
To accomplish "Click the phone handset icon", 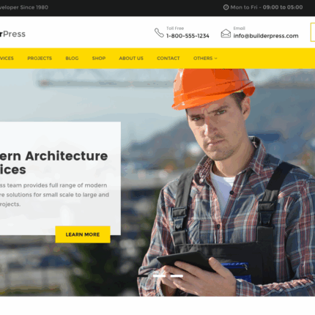I will pos(159,33).
